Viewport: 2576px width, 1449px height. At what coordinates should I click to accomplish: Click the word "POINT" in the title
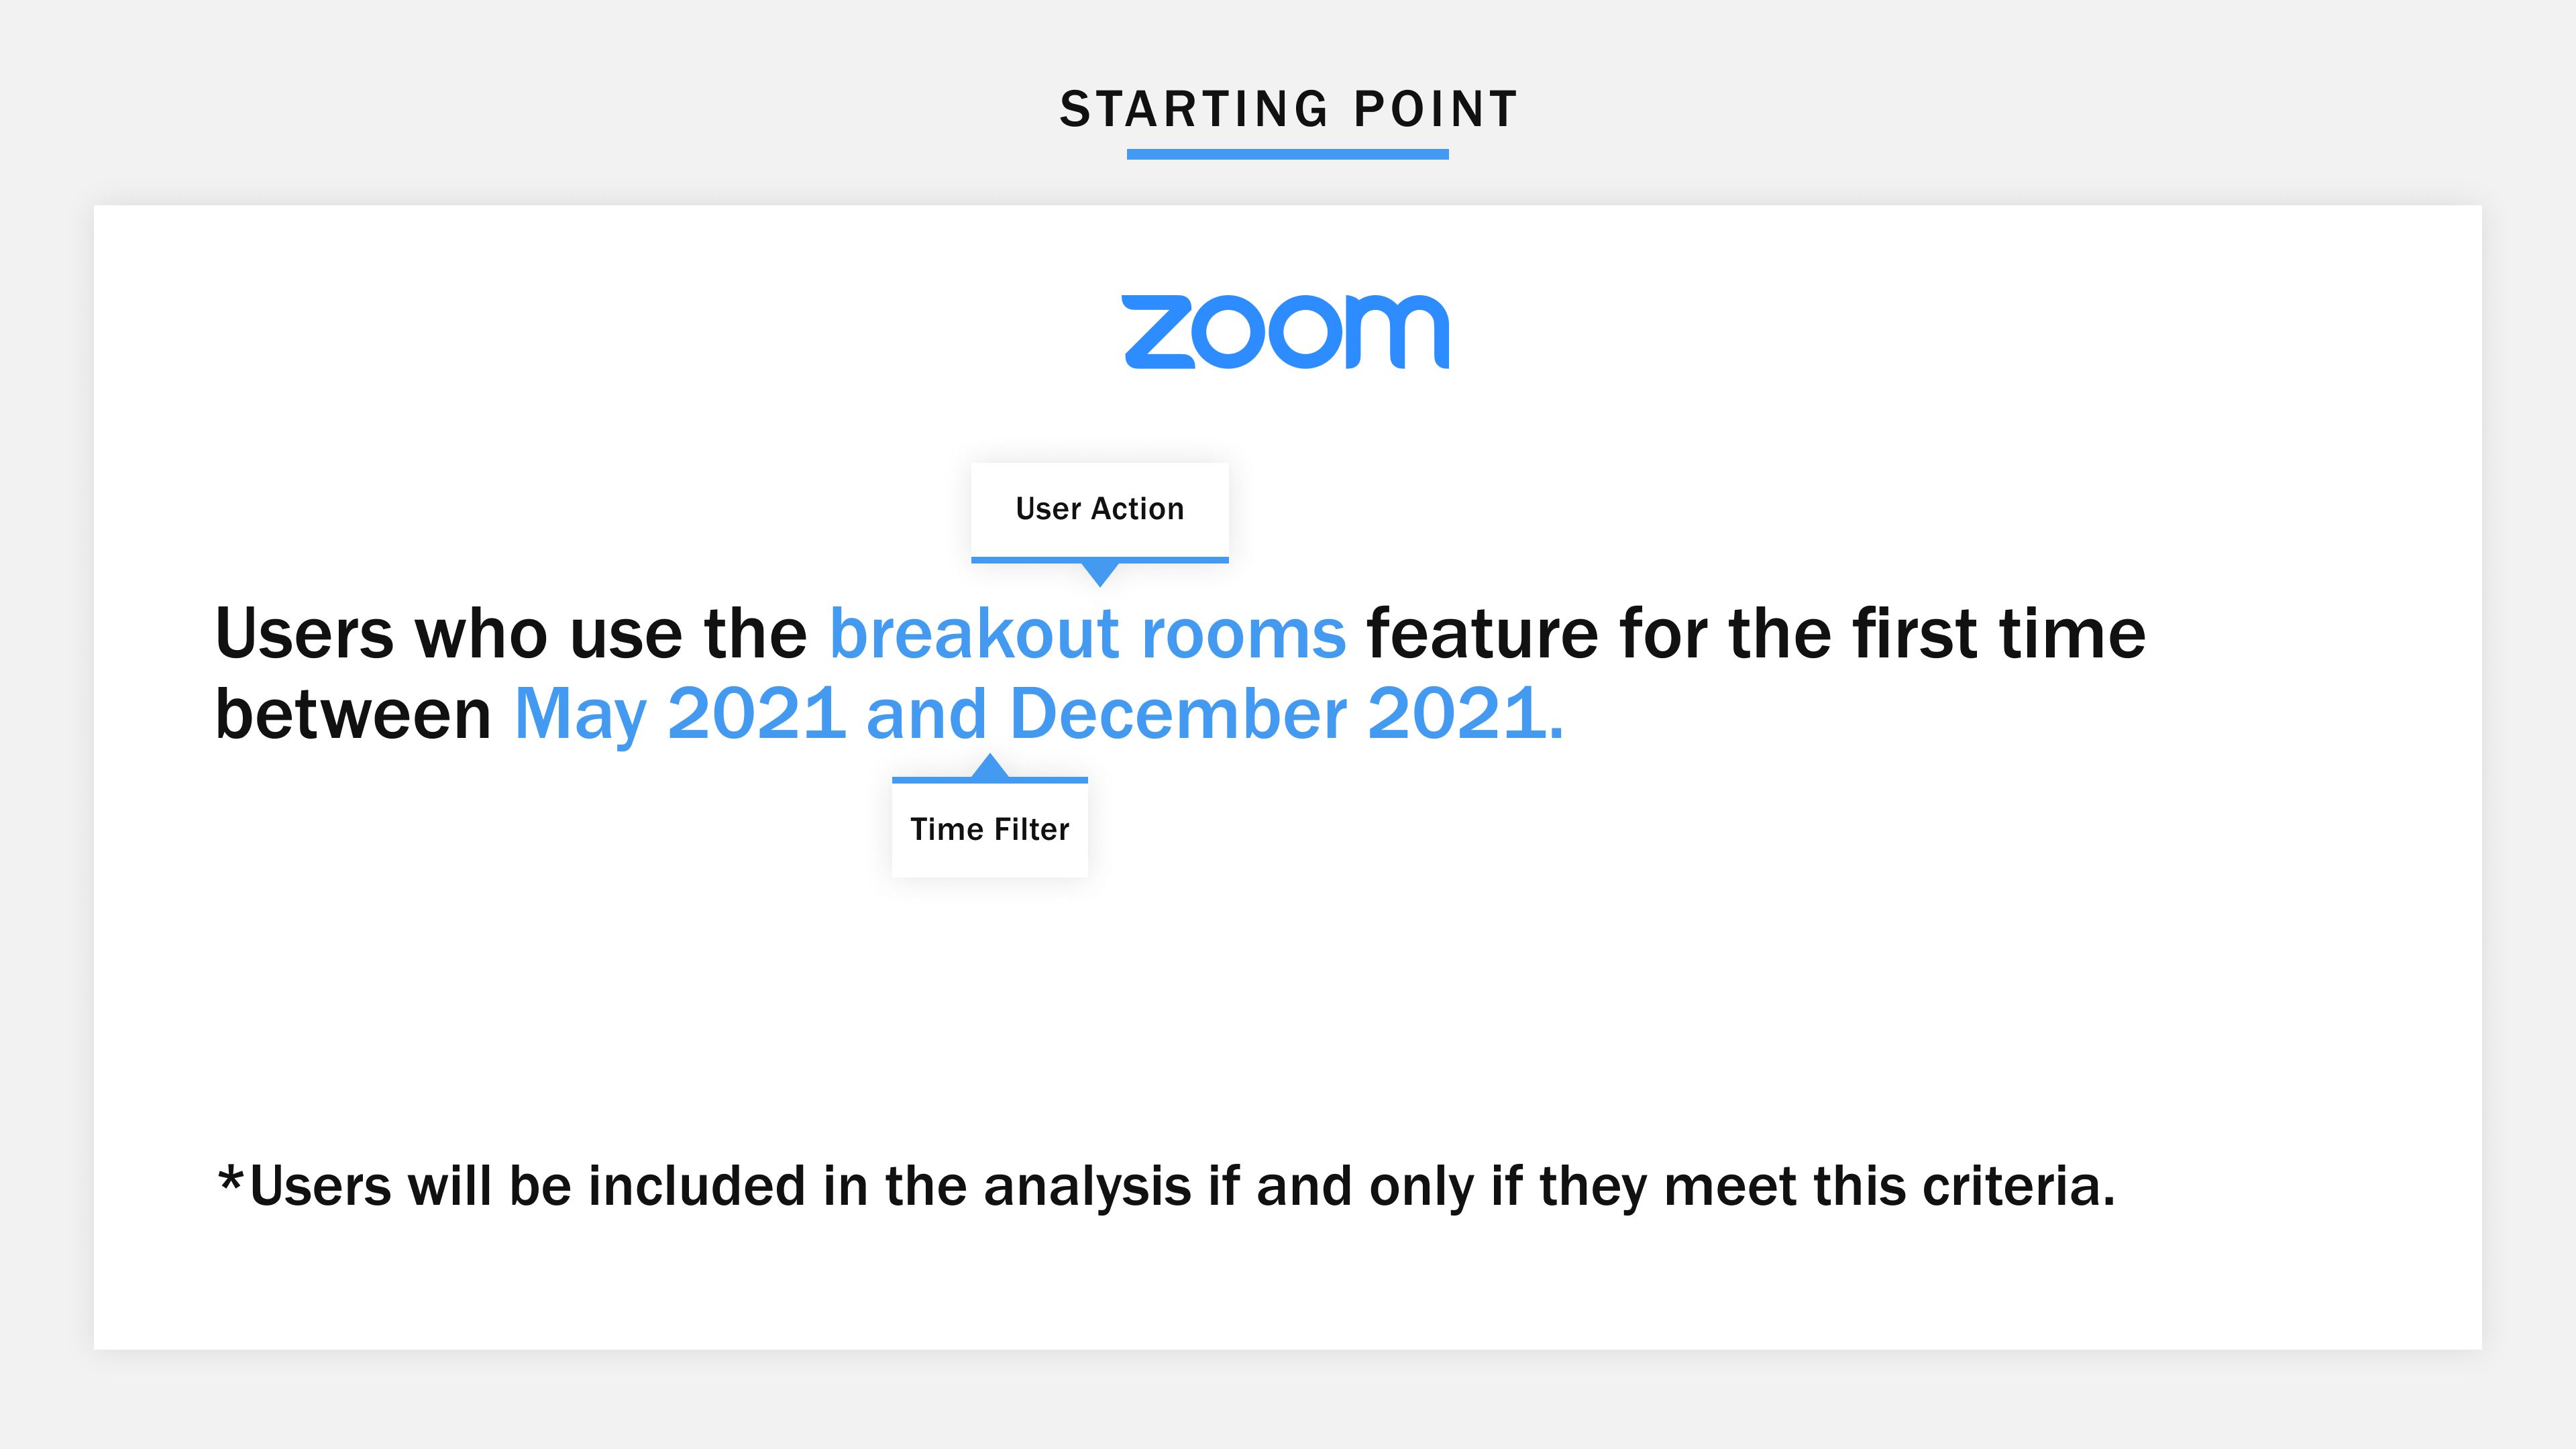point(1436,109)
